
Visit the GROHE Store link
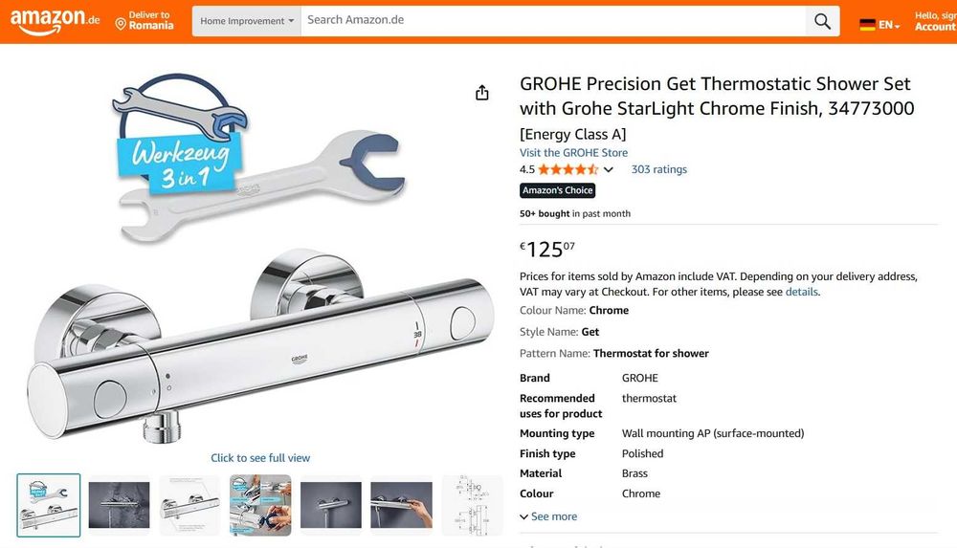point(573,152)
